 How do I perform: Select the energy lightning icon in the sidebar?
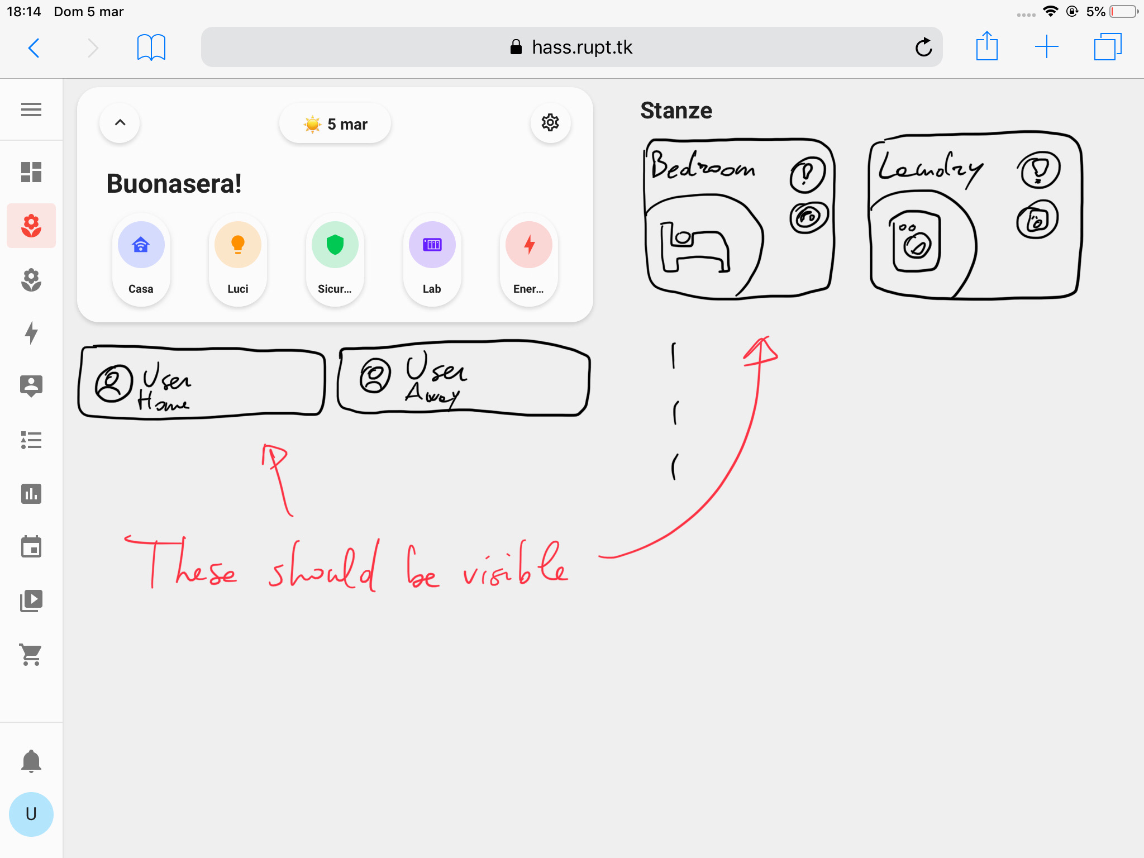click(x=31, y=332)
